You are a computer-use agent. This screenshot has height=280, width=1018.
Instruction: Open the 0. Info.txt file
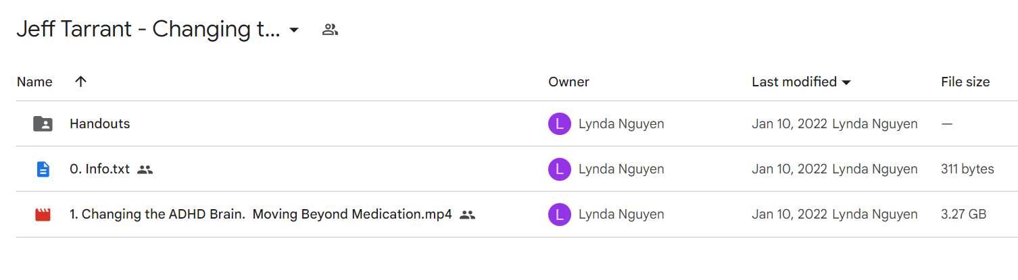[99, 169]
